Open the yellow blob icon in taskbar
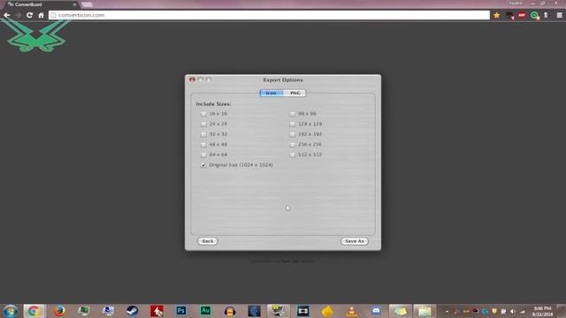 pyautogui.click(x=327, y=311)
